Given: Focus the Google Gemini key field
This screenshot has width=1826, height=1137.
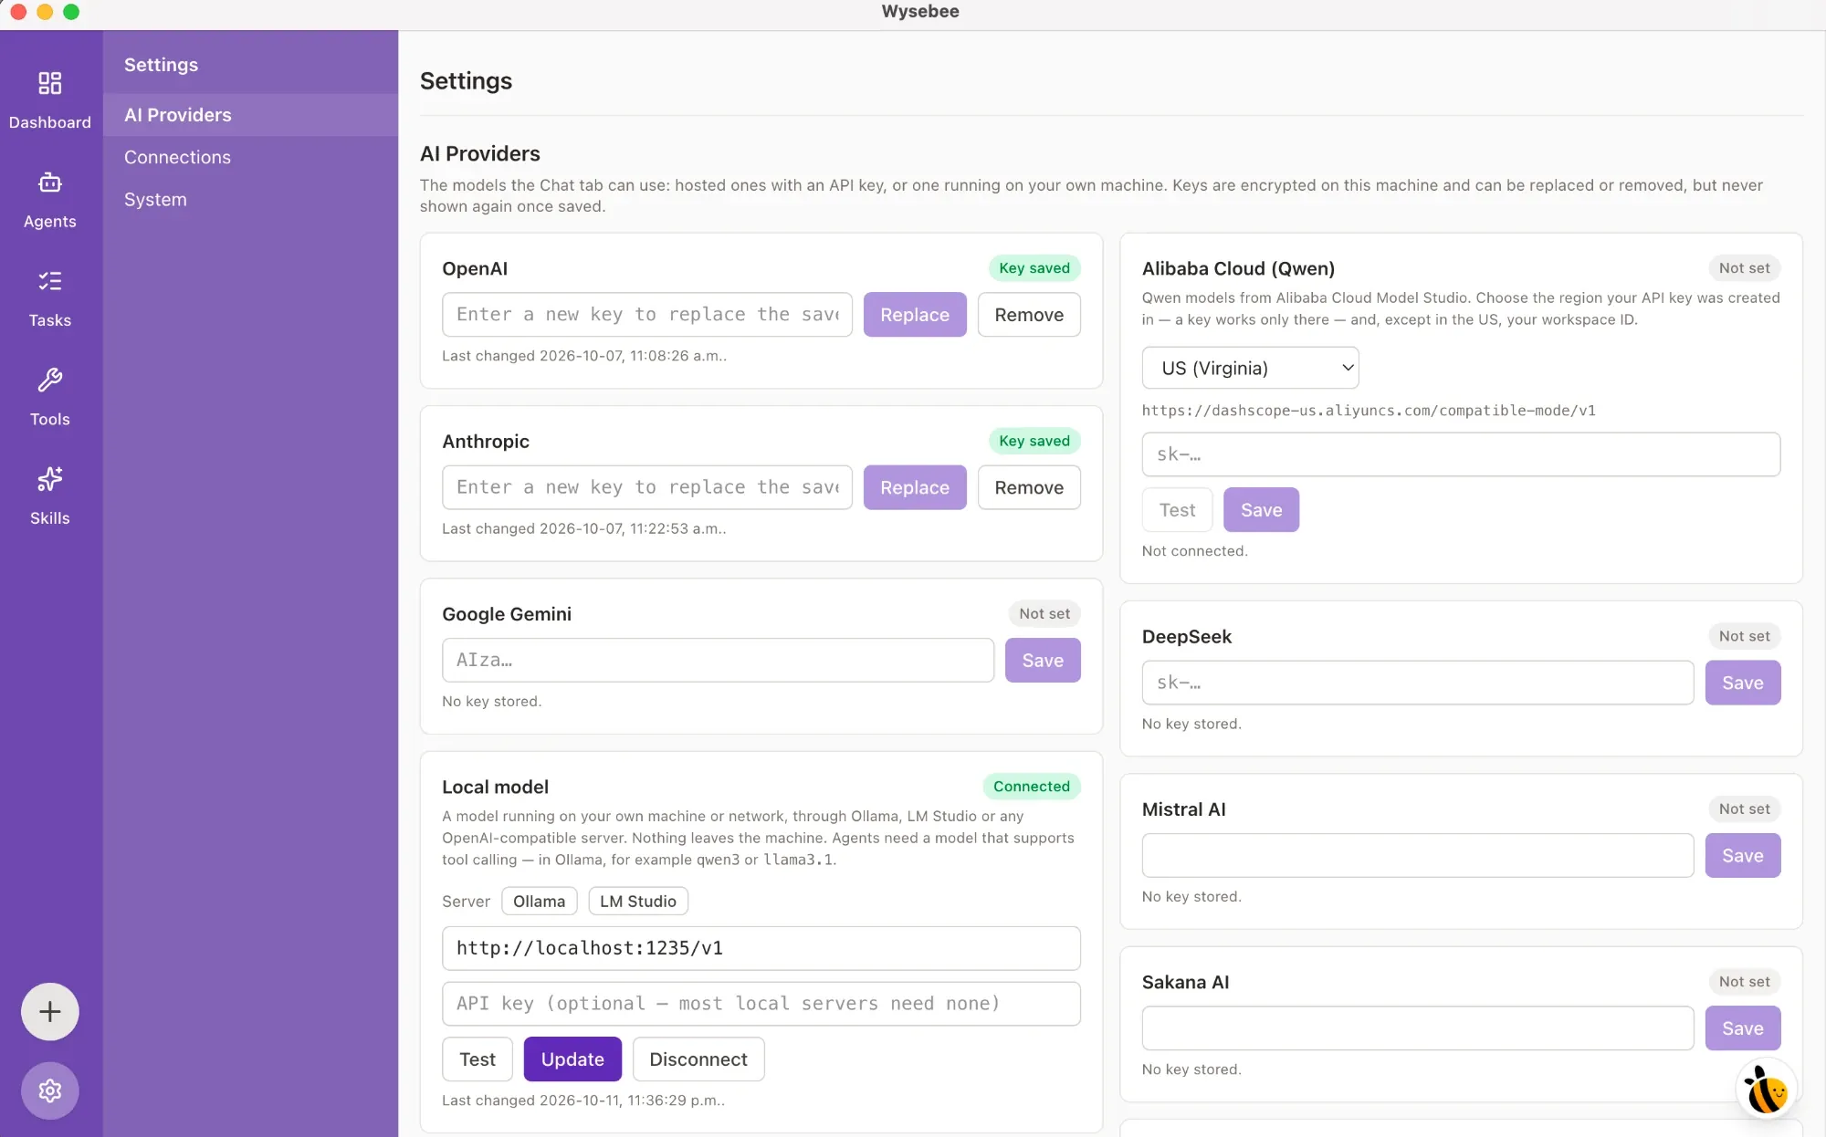Looking at the screenshot, I should pyautogui.click(x=718, y=660).
